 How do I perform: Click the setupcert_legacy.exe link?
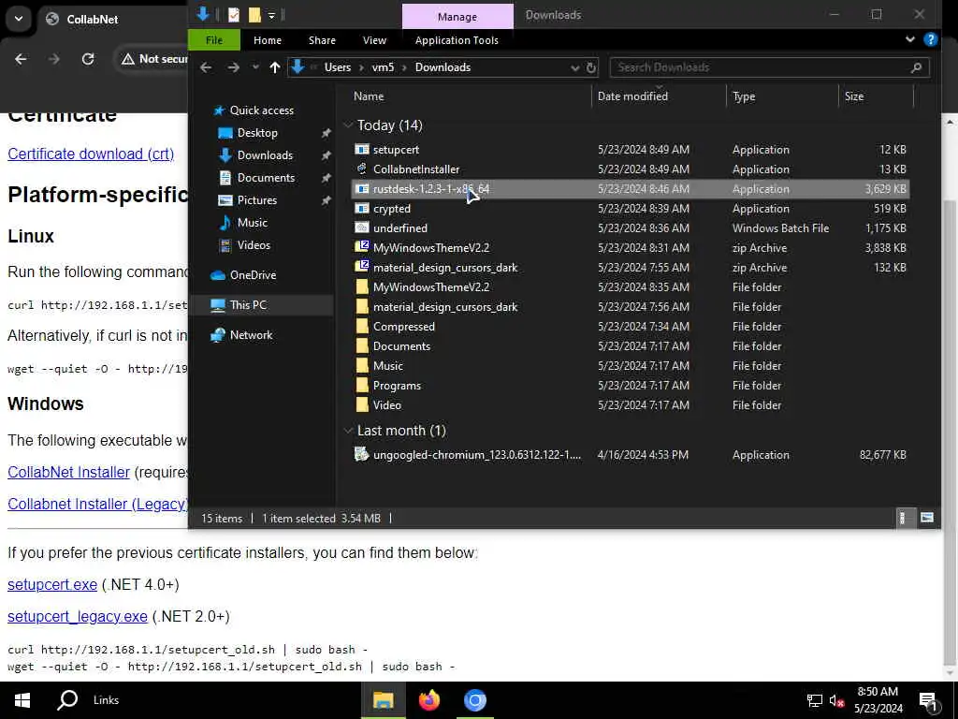[77, 616]
